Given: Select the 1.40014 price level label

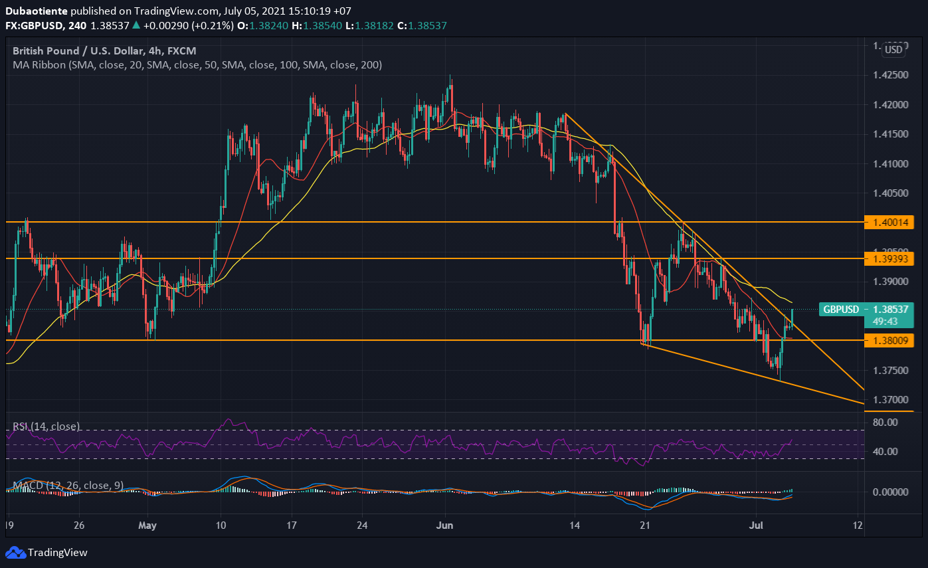Looking at the screenshot, I should coord(889,222).
